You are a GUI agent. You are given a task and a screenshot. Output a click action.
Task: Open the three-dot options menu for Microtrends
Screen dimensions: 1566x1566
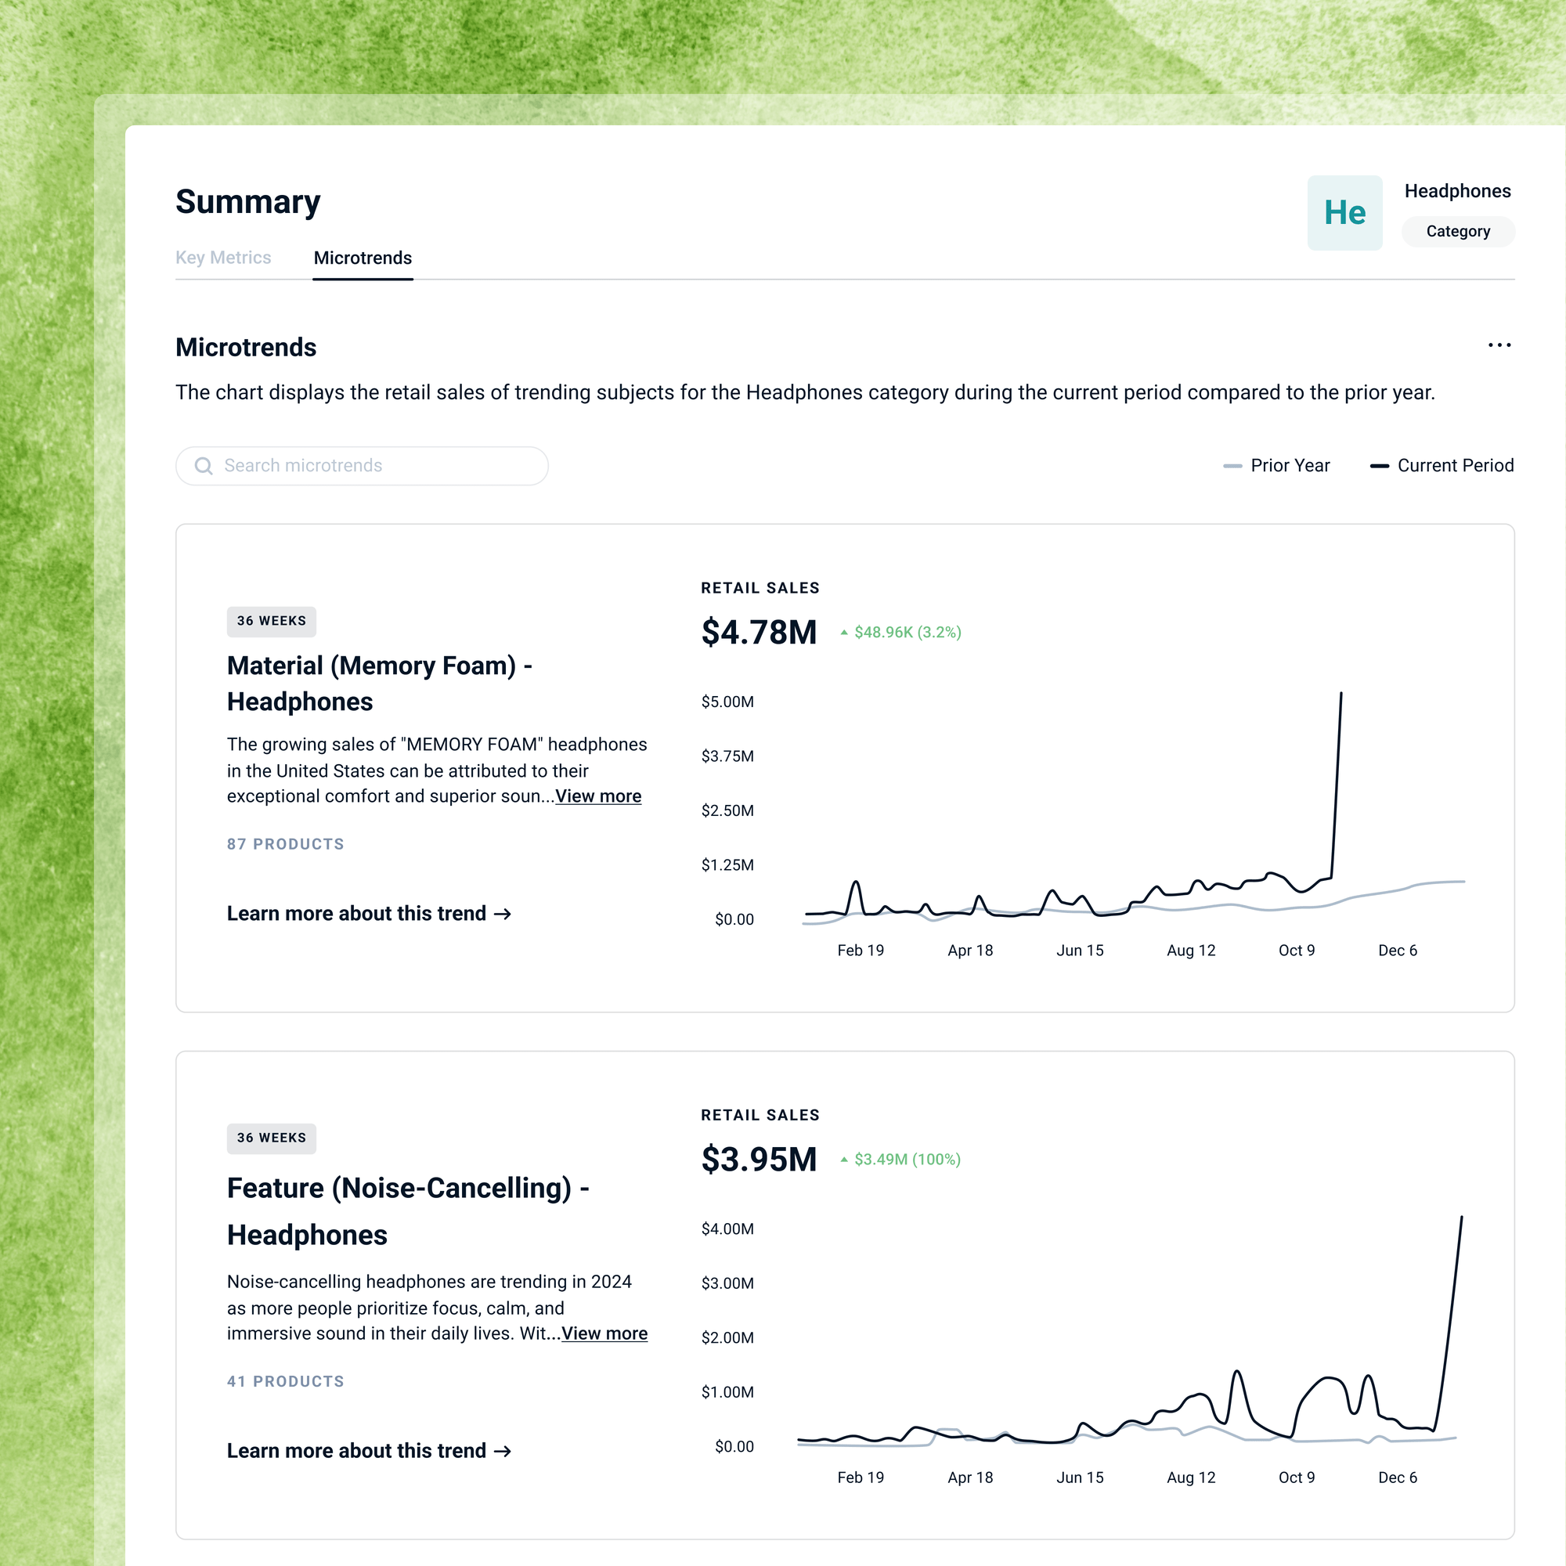click(1499, 345)
